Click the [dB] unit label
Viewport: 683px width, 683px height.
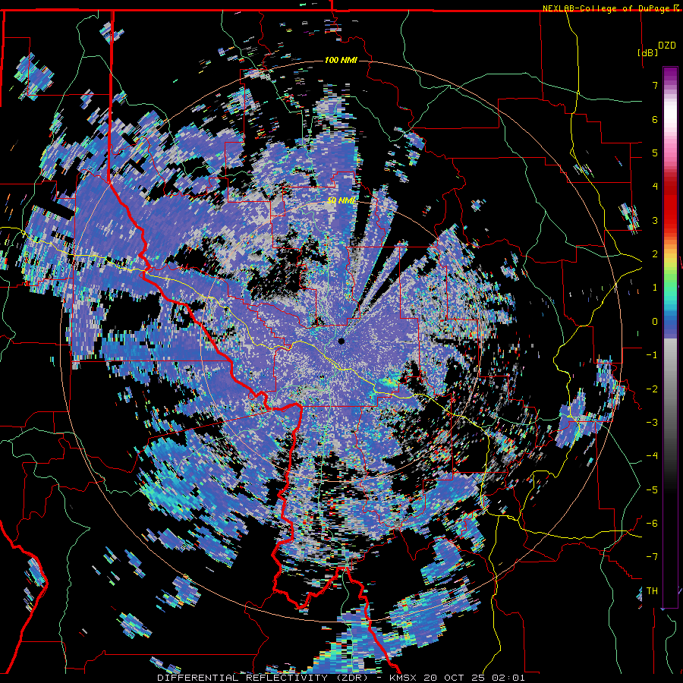(647, 52)
